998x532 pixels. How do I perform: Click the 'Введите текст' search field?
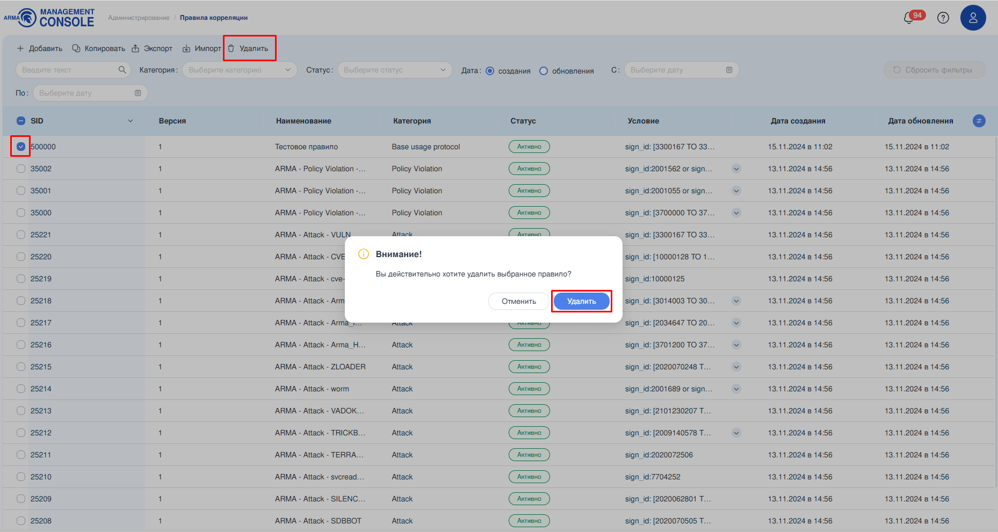pos(67,70)
